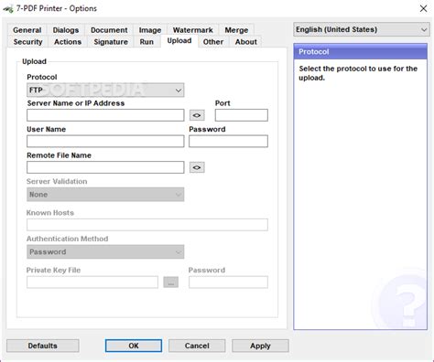434x362 pixels.
Task: Click the 'User Name' label
Action: 46,129
